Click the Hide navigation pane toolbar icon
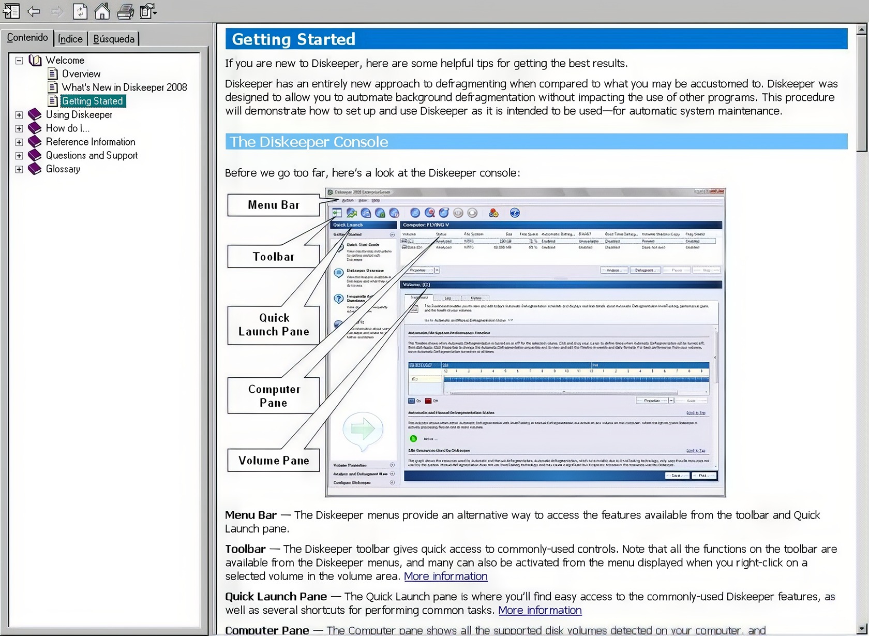869x636 pixels. point(11,11)
